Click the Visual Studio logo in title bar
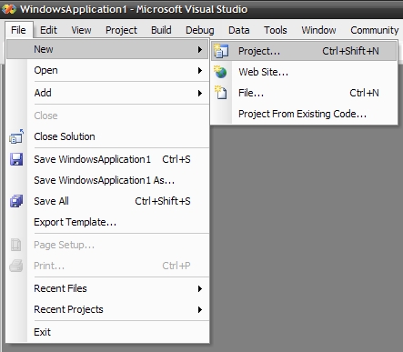 pyautogui.click(x=9, y=9)
